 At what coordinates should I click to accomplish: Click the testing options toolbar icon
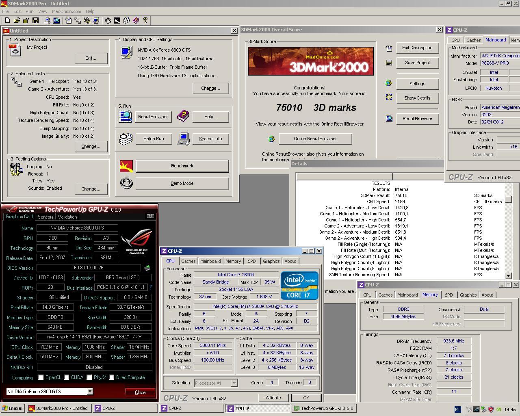(x=87, y=20)
